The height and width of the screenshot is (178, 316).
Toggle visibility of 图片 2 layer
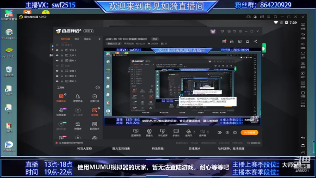(57, 76)
